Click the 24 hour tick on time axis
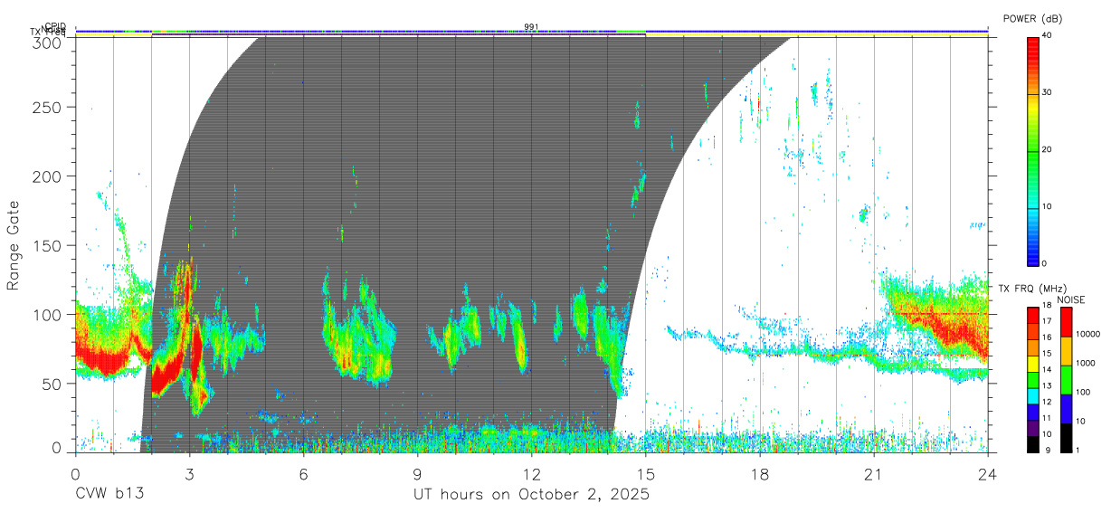This screenshot has width=1111, height=513. [988, 473]
